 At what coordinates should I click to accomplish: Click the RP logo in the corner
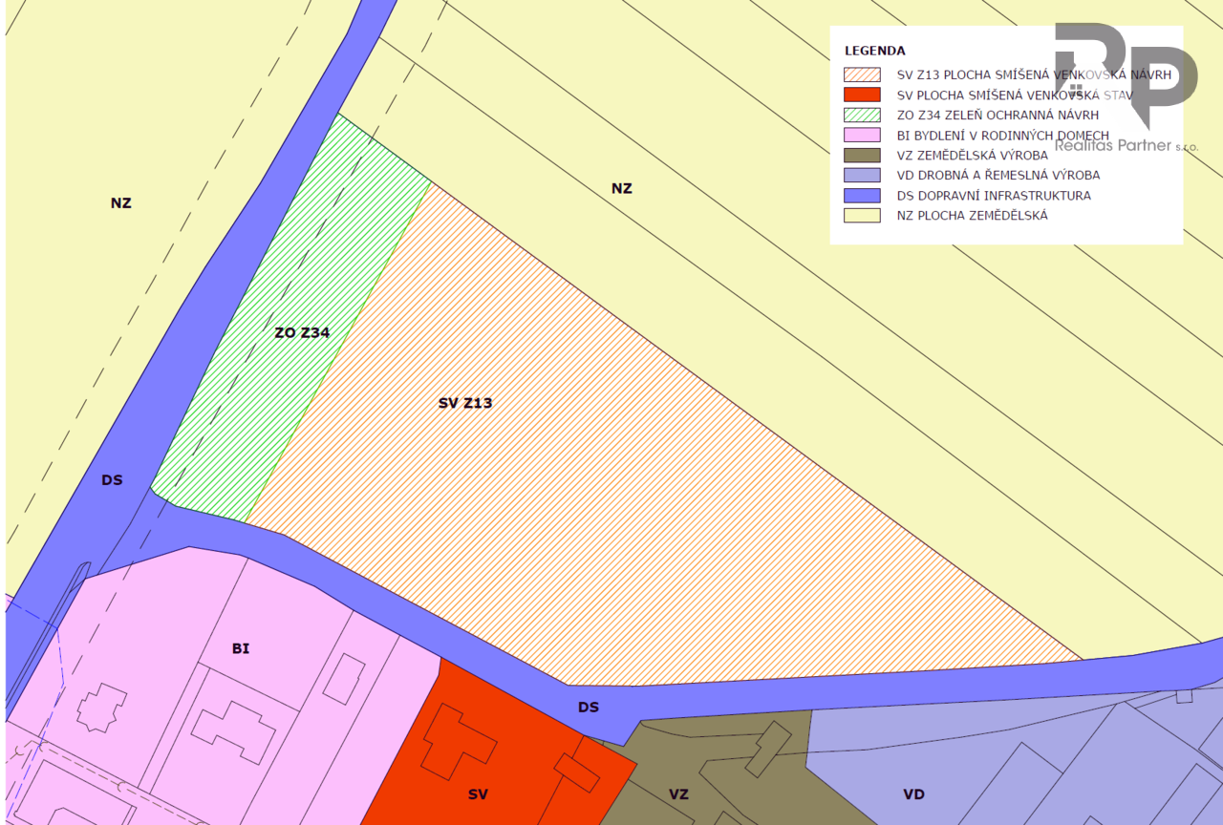click(1126, 73)
